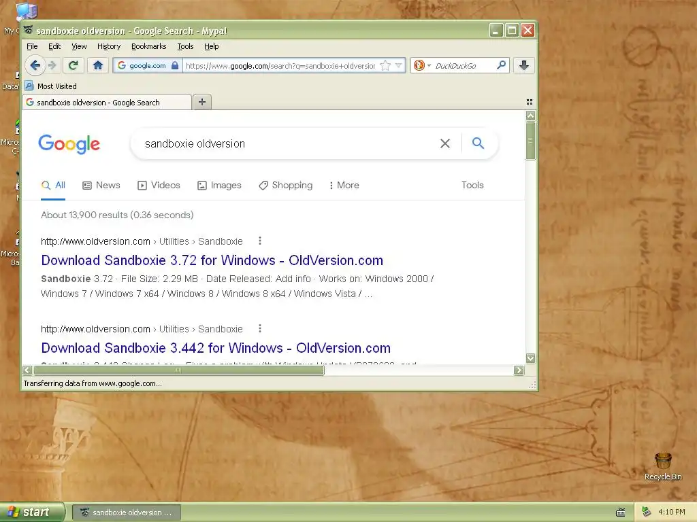
Task: Open three-dot menu for Sandboxie 3.442 result
Action: [x=260, y=328]
